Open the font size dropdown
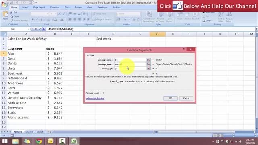This screenshot has height=145, width=258. pos(56,14)
